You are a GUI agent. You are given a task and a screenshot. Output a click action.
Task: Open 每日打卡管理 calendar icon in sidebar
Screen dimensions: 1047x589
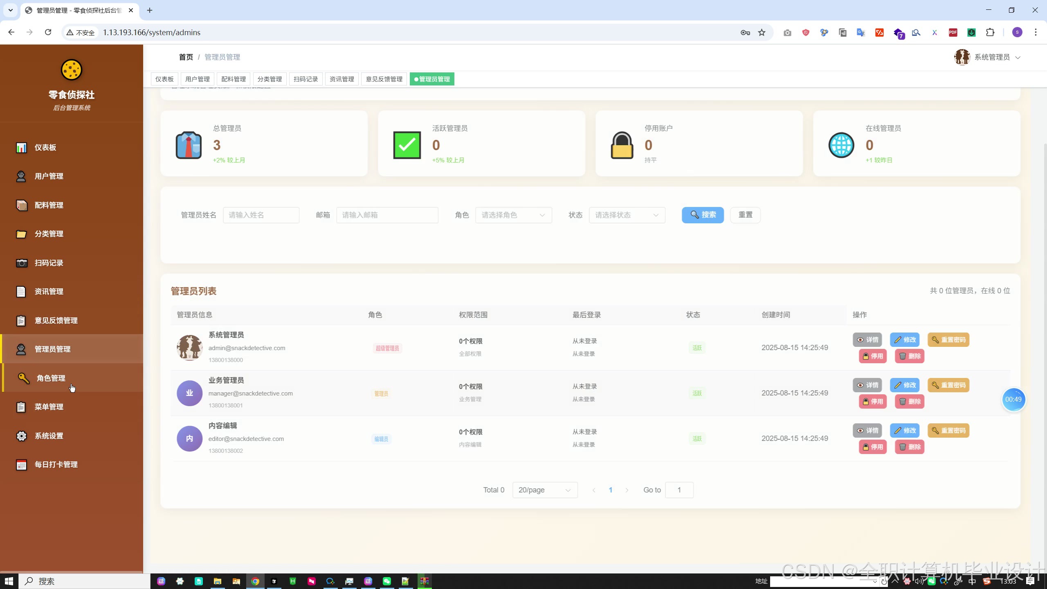click(x=21, y=465)
